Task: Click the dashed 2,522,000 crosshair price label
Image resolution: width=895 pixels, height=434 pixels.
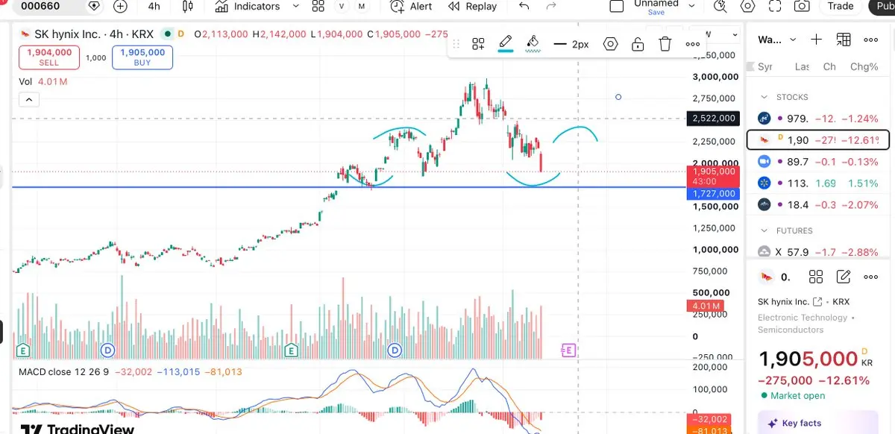Action: (714, 119)
